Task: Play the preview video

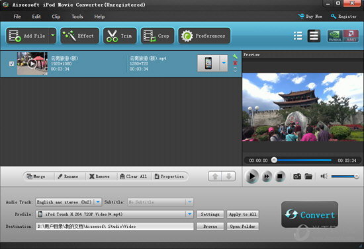Action: tap(251, 176)
